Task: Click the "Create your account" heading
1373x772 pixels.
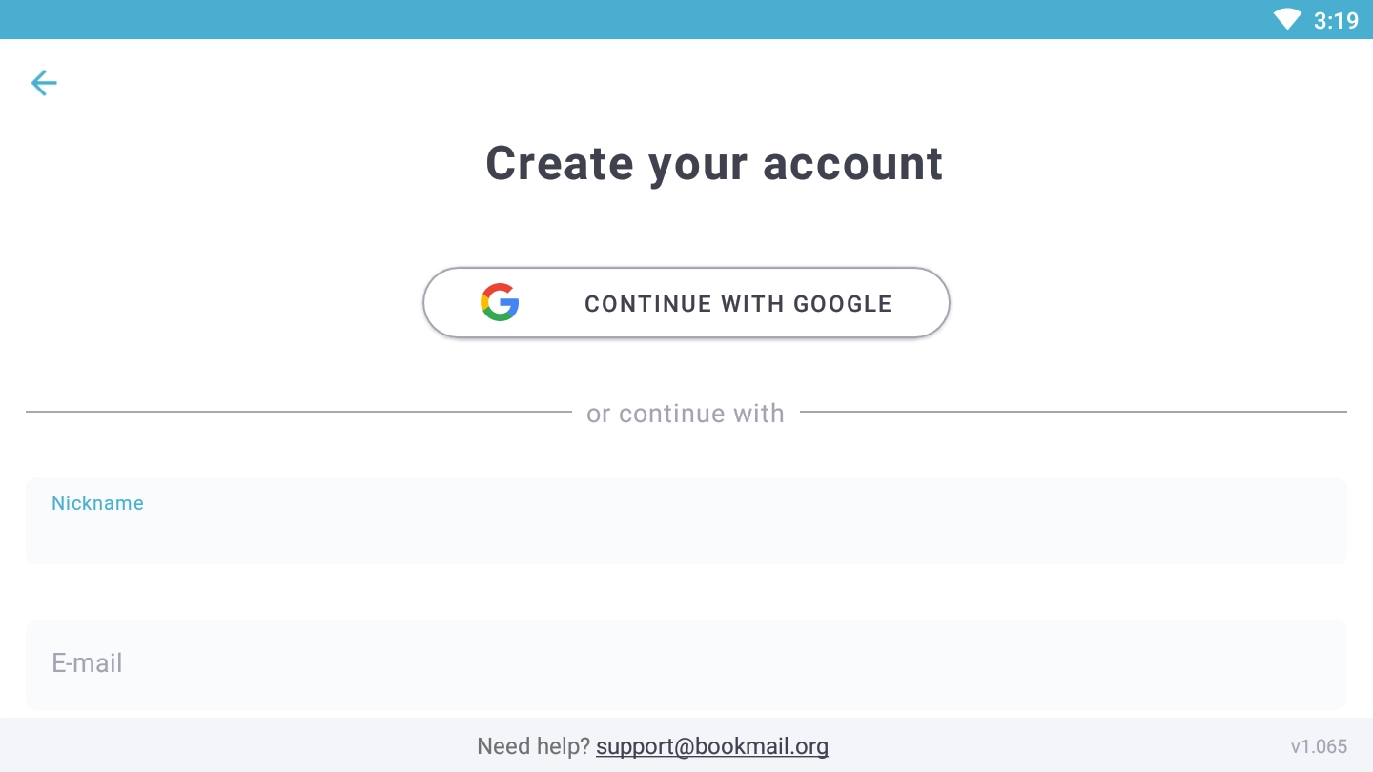Action: pyautogui.click(x=714, y=163)
